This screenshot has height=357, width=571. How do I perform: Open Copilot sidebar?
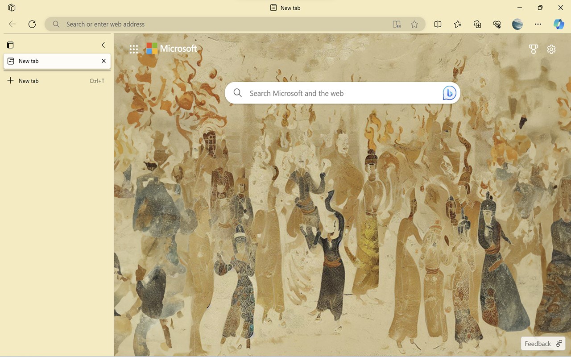559,24
